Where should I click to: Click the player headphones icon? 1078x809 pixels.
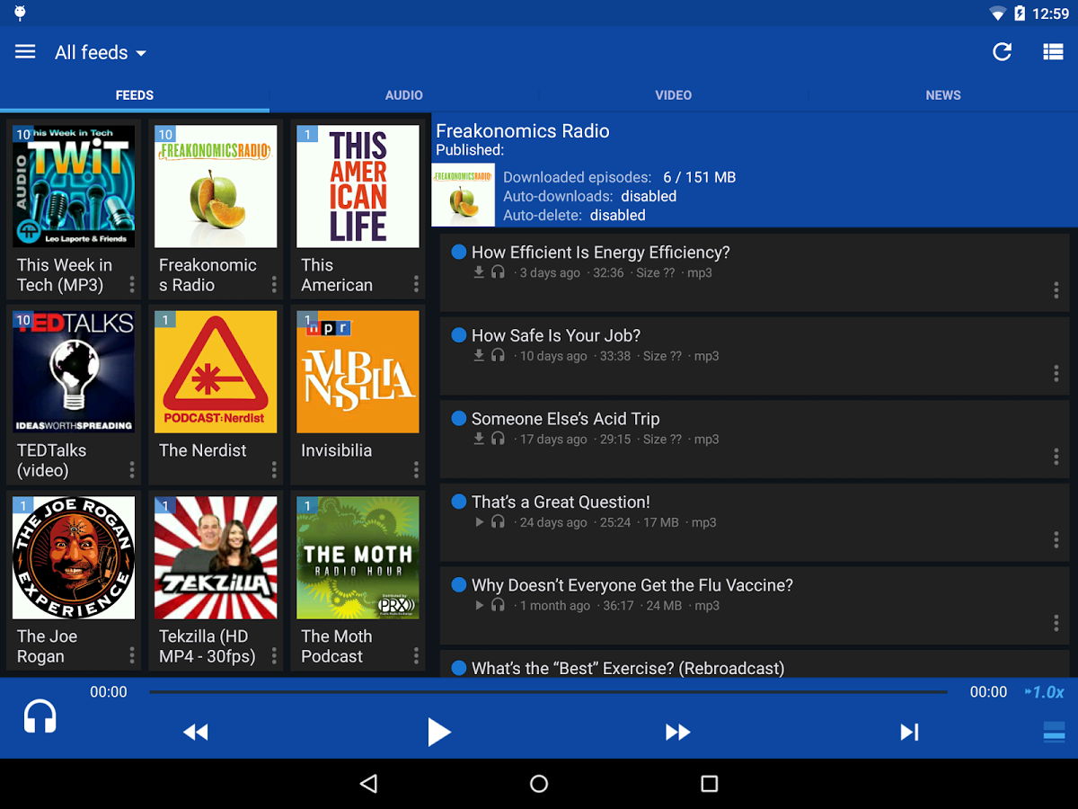pyautogui.click(x=40, y=717)
